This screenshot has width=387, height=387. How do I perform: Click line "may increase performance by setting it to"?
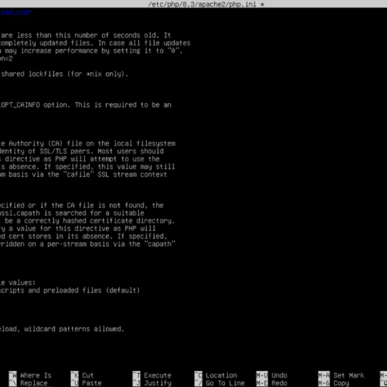pyautogui.click(x=91, y=50)
